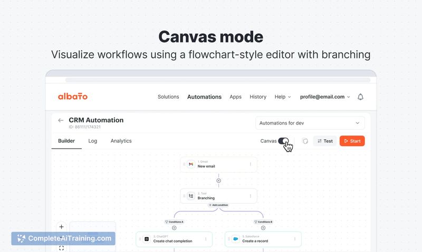The height and width of the screenshot is (252, 422).
Task: Click the Branching tool icon
Action: coord(191,196)
